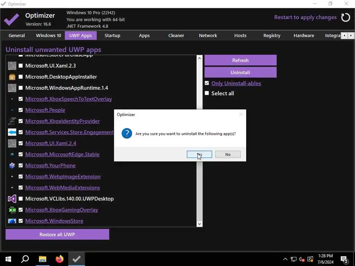Viewport: 355px width, 266px height.
Task: Click Restart to apply changes link
Action: coord(305,17)
